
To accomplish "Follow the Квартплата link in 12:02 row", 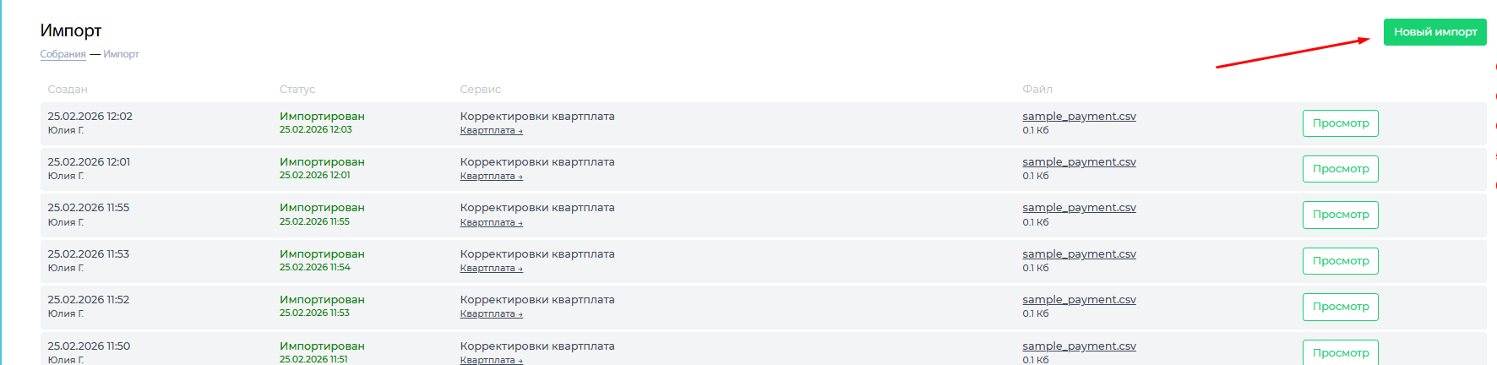I will click(x=491, y=131).
